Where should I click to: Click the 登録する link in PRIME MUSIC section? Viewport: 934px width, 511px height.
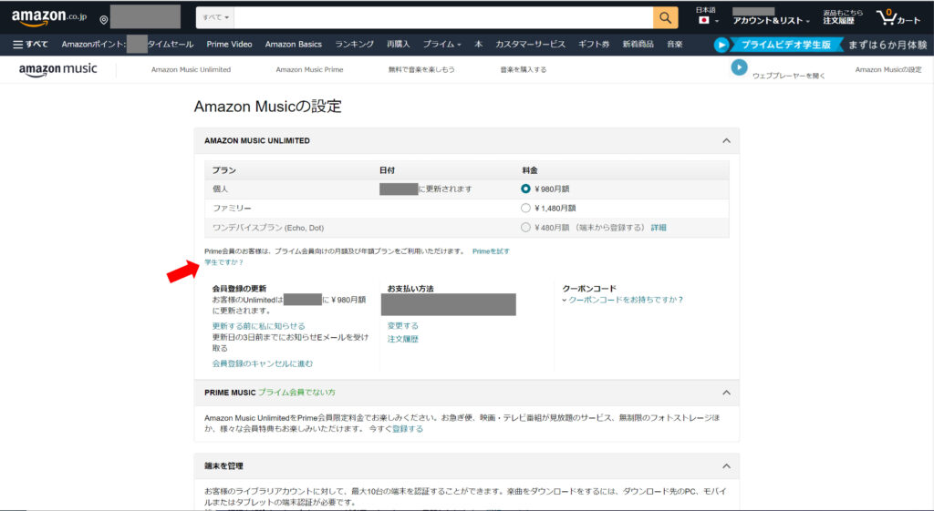(408, 429)
